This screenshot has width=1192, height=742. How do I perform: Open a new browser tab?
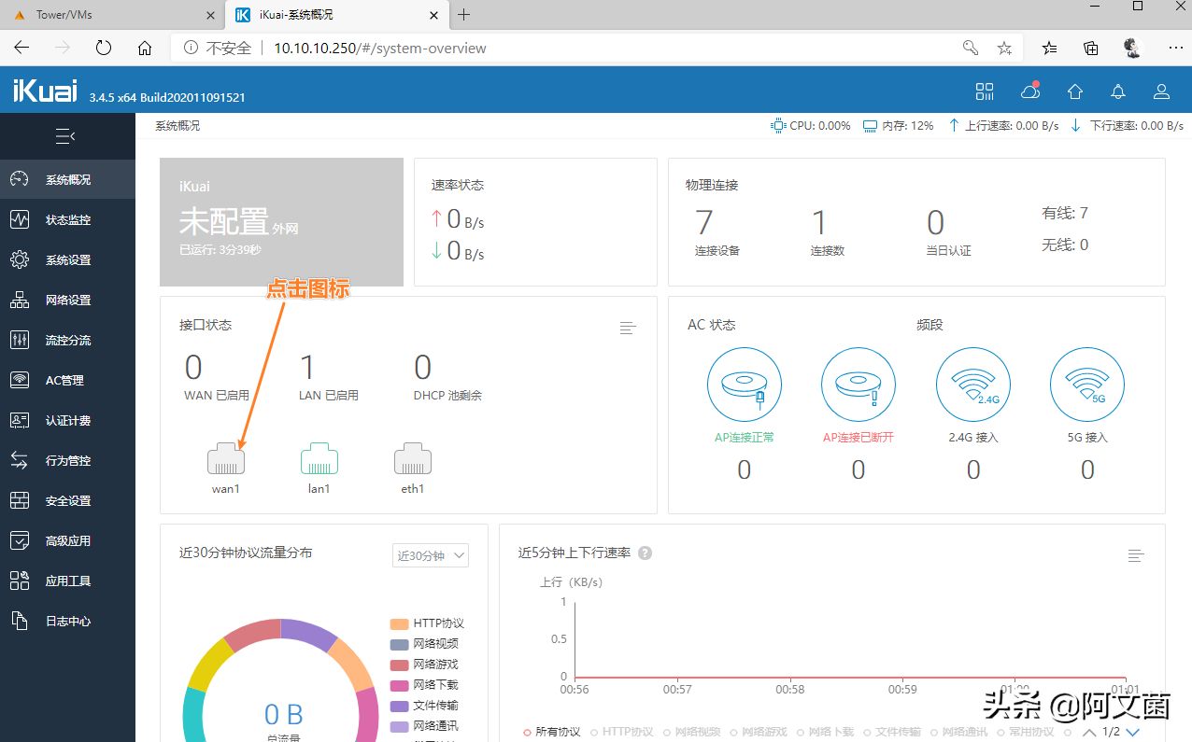pyautogui.click(x=464, y=14)
